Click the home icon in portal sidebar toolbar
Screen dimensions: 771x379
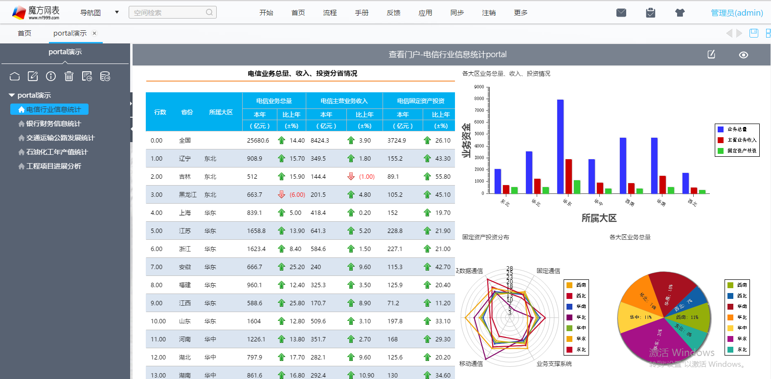coord(15,76)
